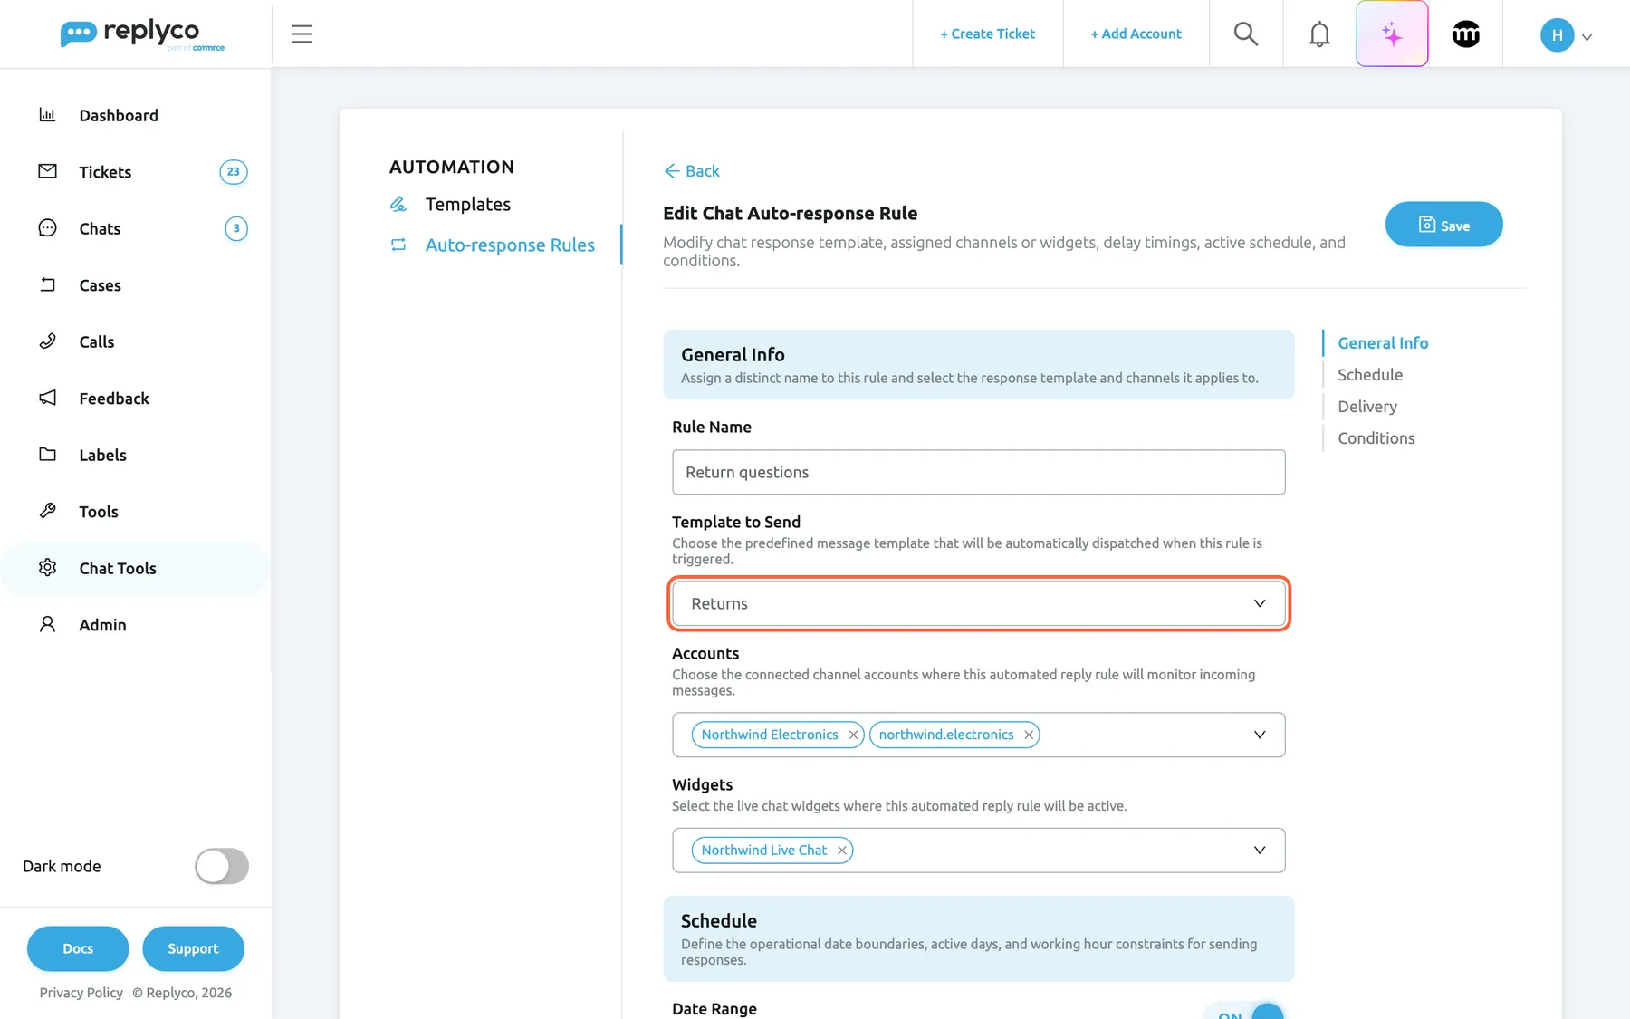Toggle the hamburger sidebar menu
The width and height of the screenshot is (1630, 1019).
302,34
